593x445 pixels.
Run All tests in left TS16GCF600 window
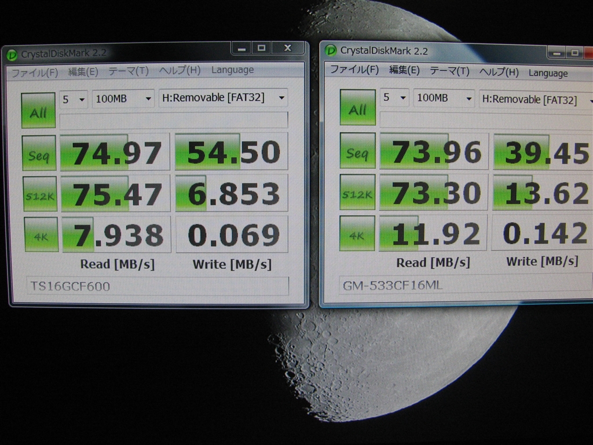click(38, 111)
